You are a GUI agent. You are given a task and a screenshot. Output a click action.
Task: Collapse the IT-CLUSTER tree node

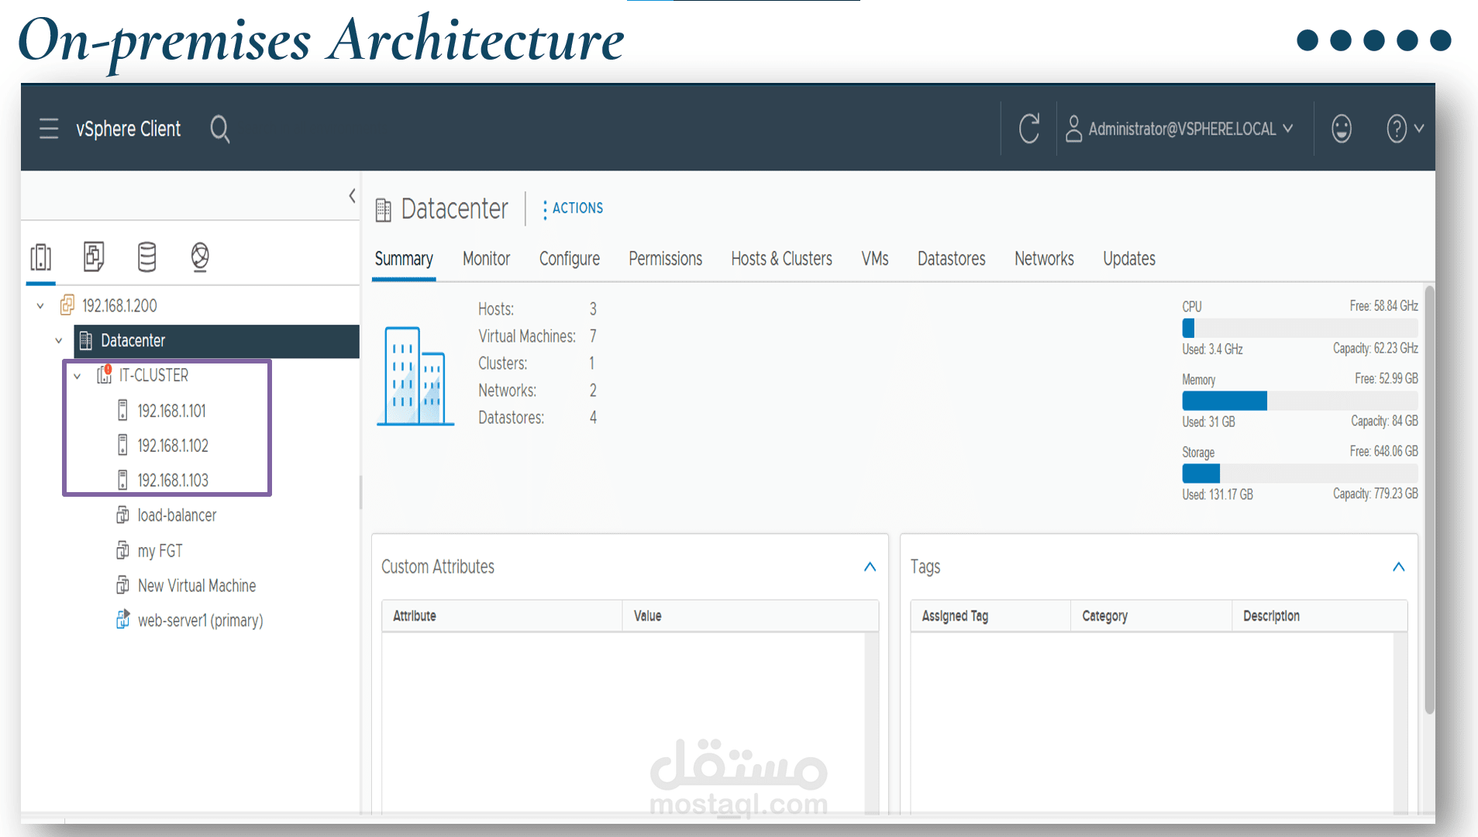77,376
